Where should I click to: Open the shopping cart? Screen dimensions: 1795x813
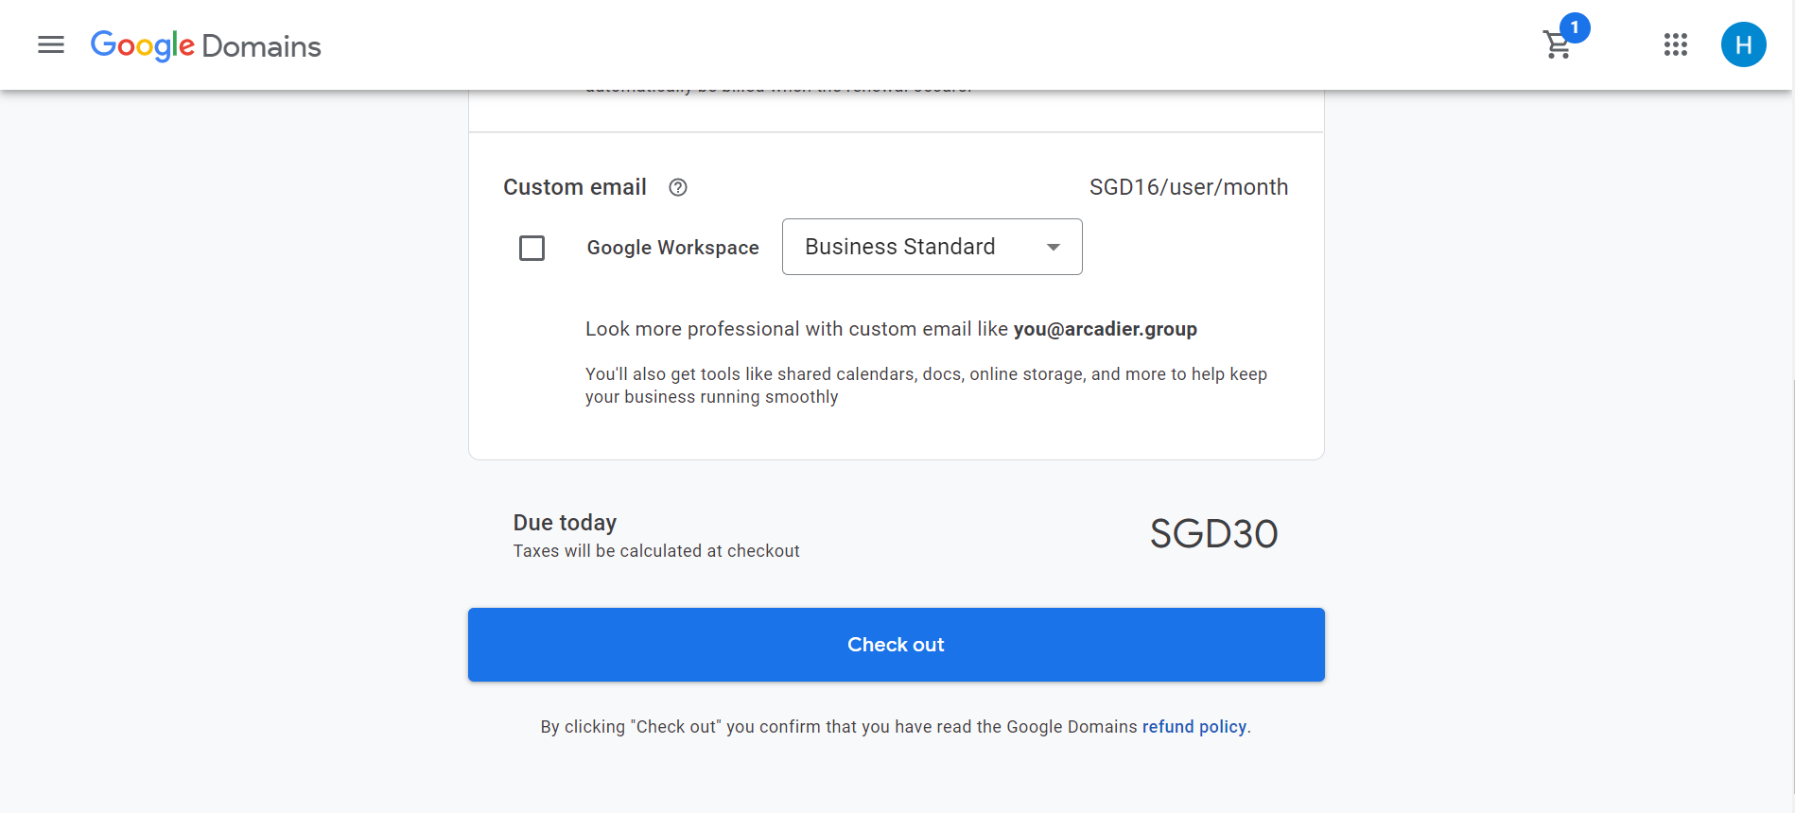[x=1556, y=45]
